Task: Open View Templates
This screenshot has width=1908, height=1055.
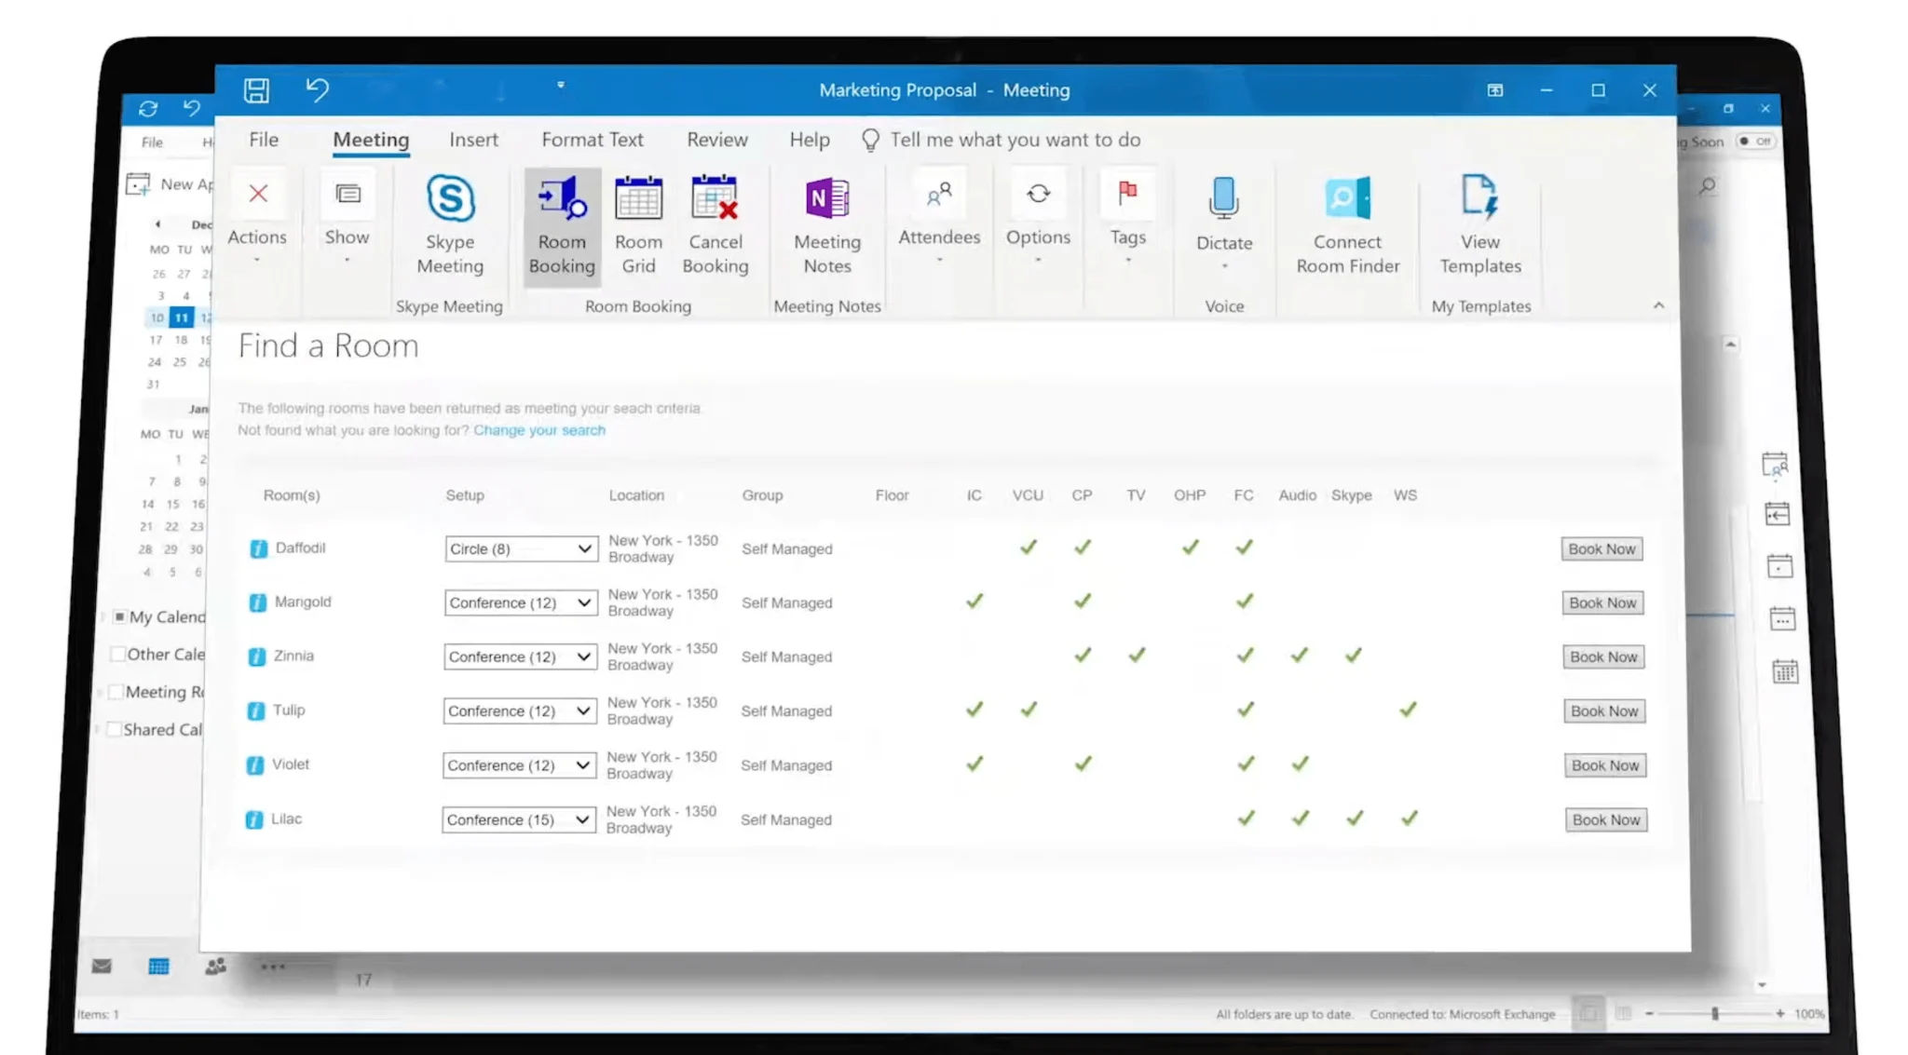Action: click(1480, 224)
